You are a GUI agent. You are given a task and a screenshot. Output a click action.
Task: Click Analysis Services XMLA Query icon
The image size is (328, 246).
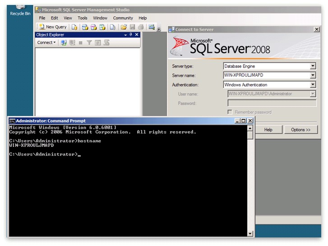[x=102, y=27]
